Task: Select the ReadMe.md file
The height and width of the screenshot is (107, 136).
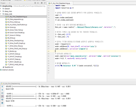Action: [x=8, y=67]
